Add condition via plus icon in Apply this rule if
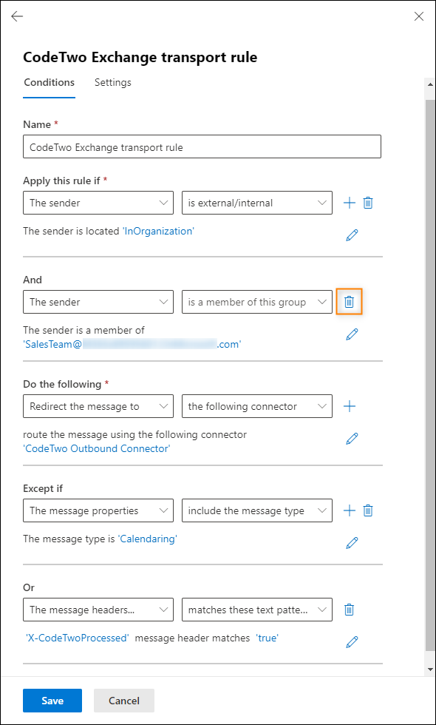 click(x=350, y=203)
